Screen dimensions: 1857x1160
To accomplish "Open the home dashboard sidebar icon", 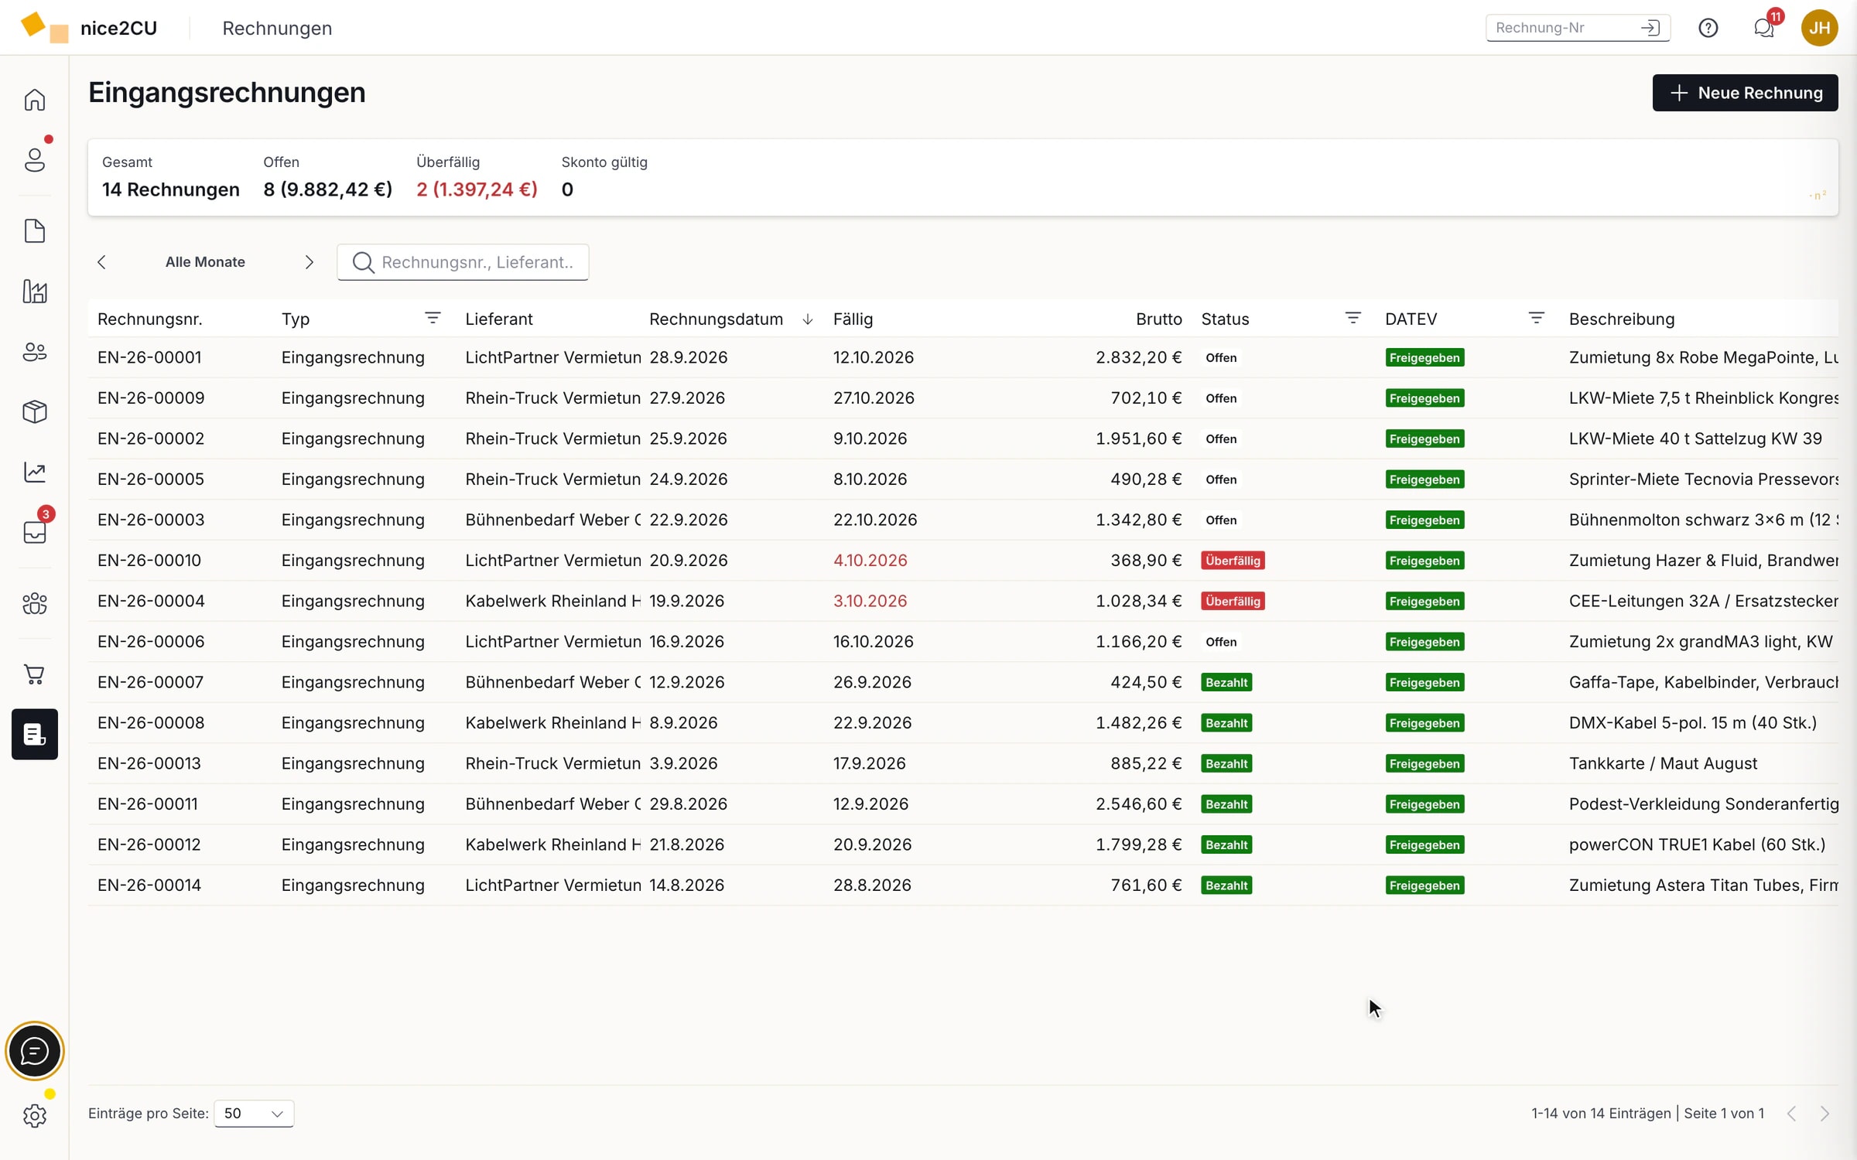I will (x=34, y=100).
